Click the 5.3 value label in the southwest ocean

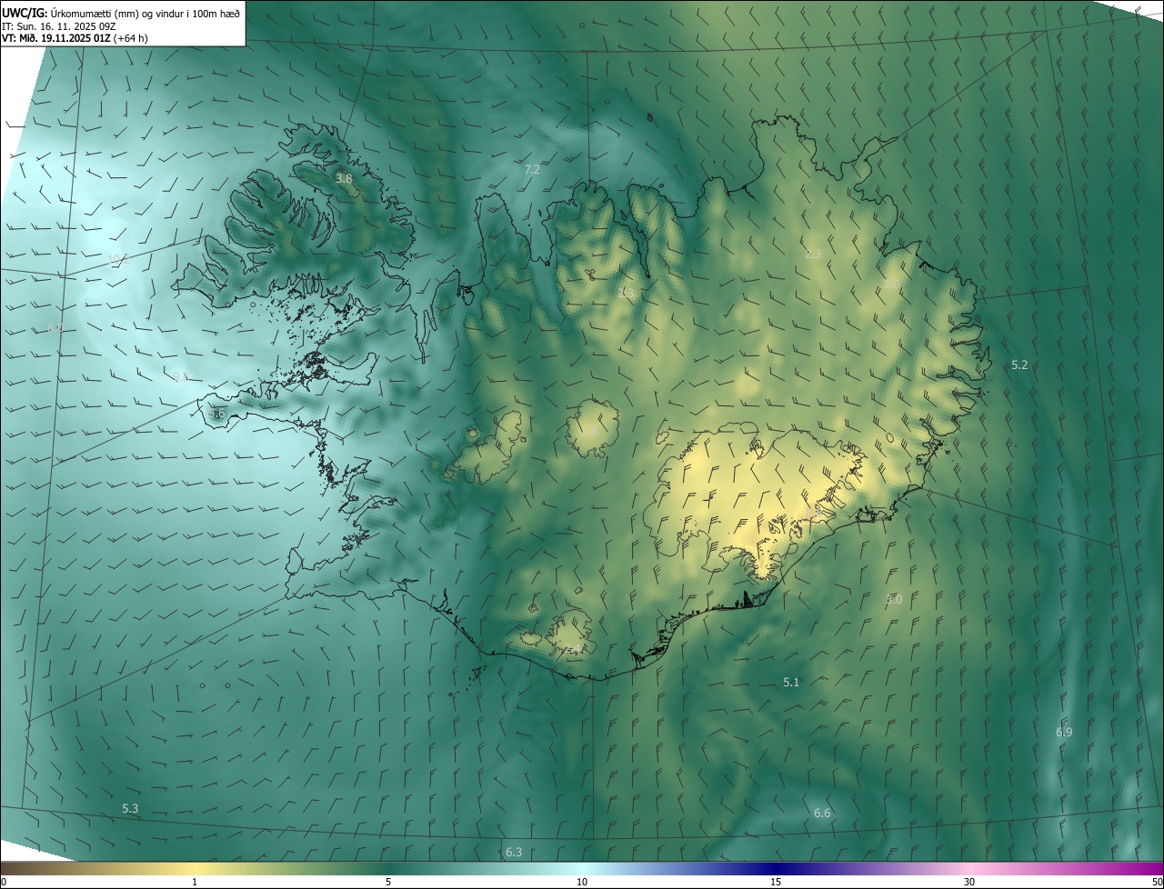point(130,808)
